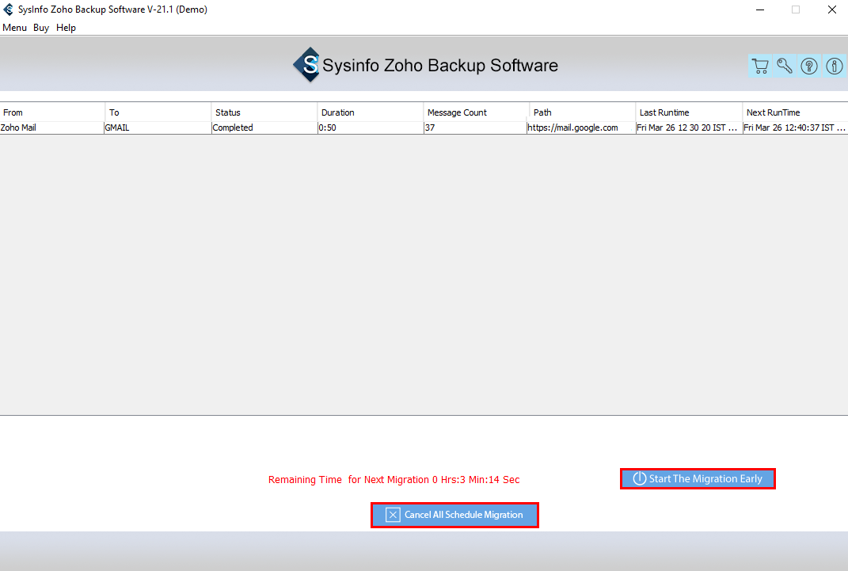Select the message count 37 cell
The image size is (848, 571).
coord(475,128)
